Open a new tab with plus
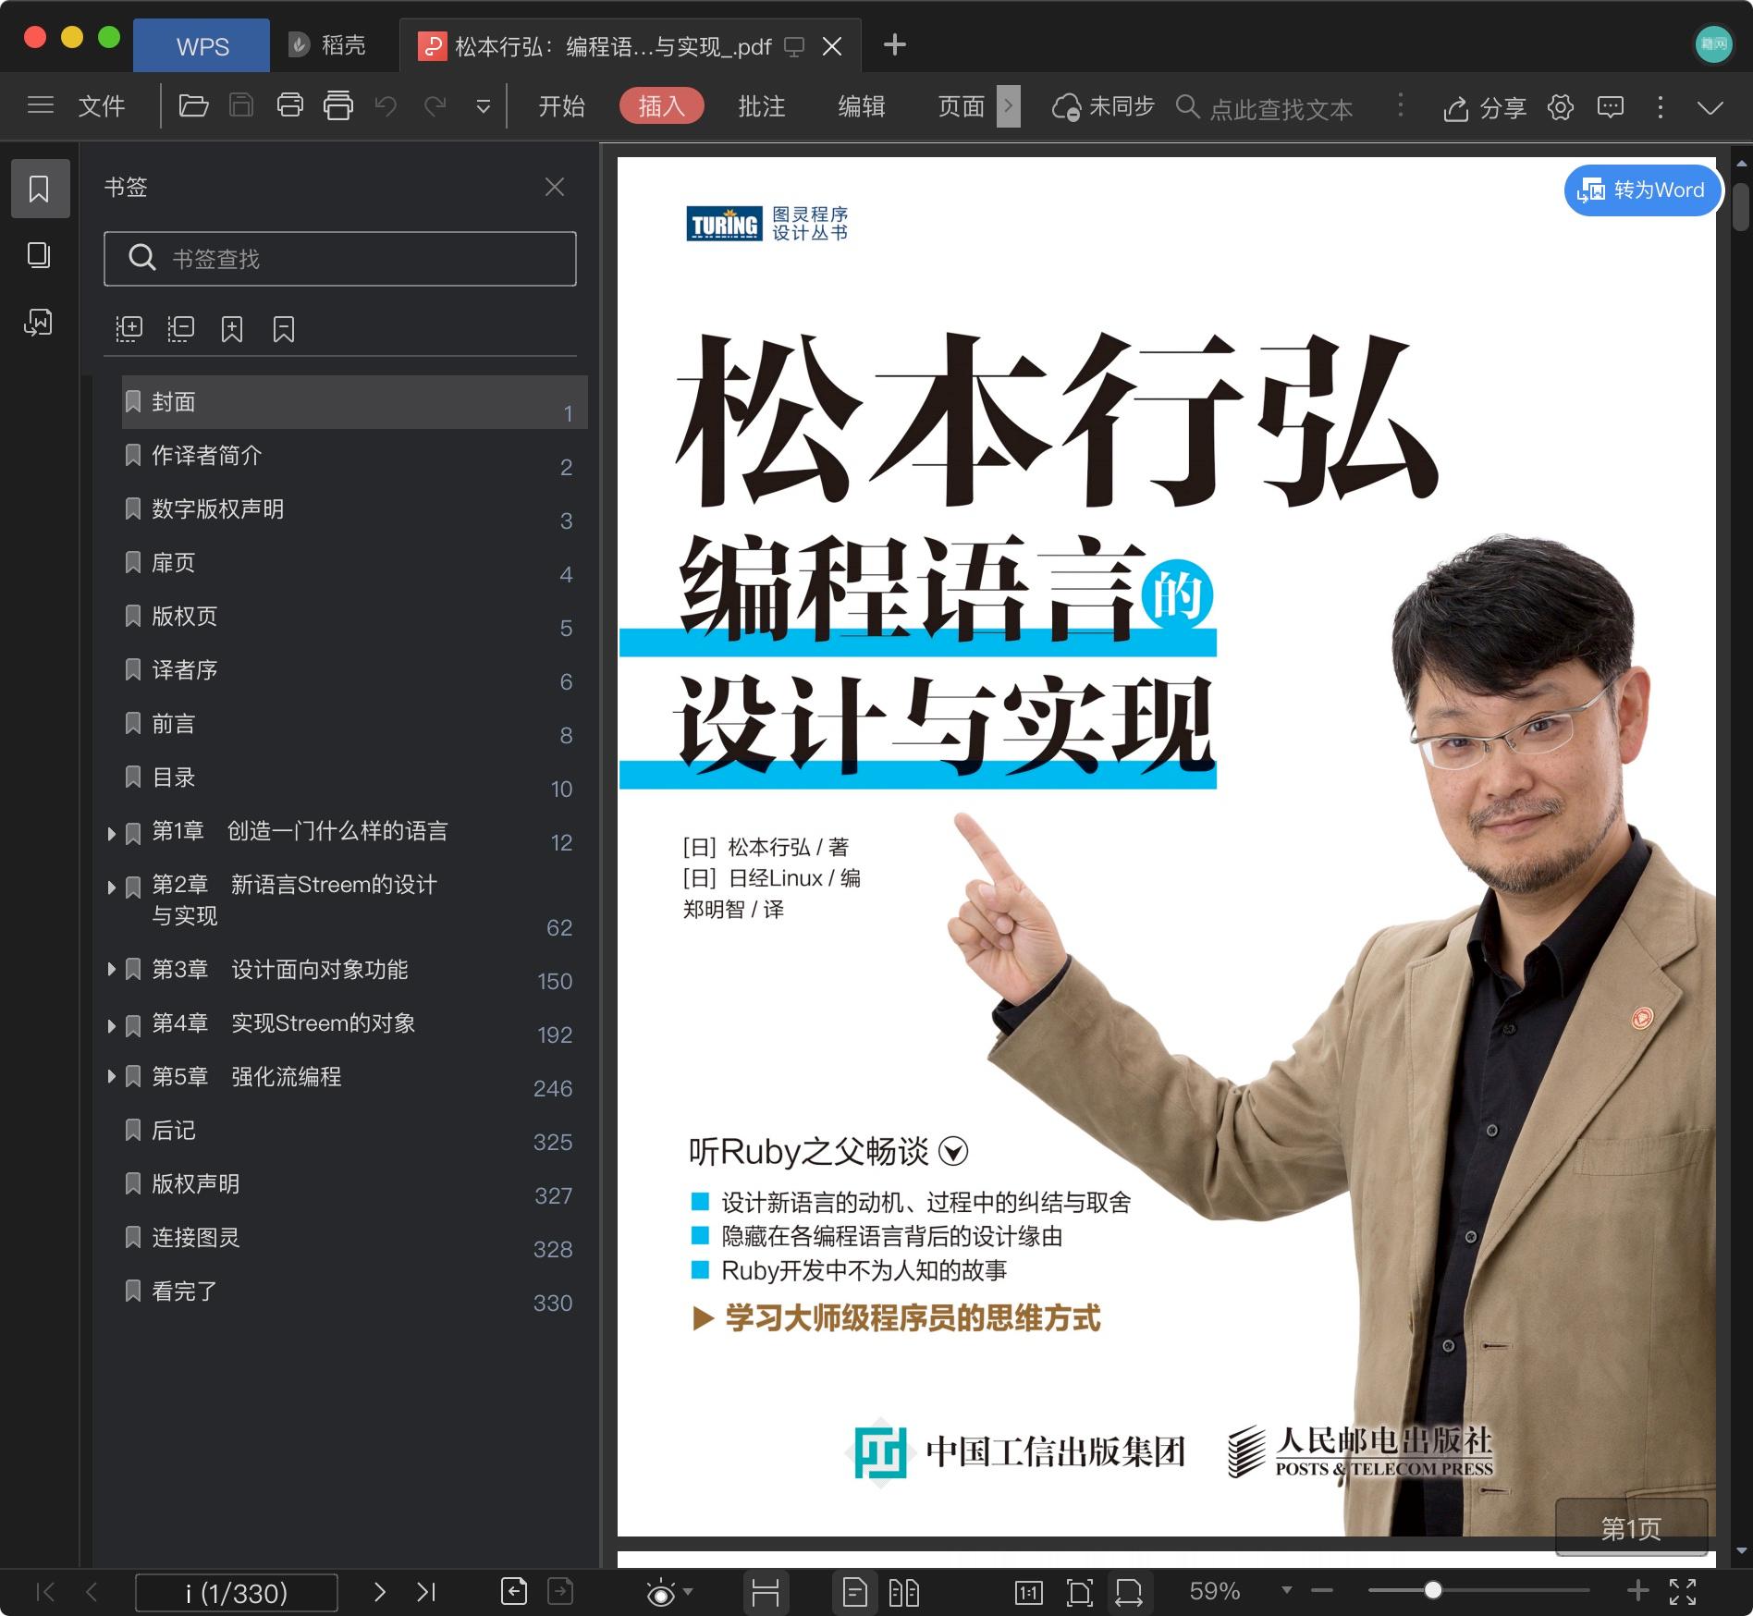 coord(894,44)
